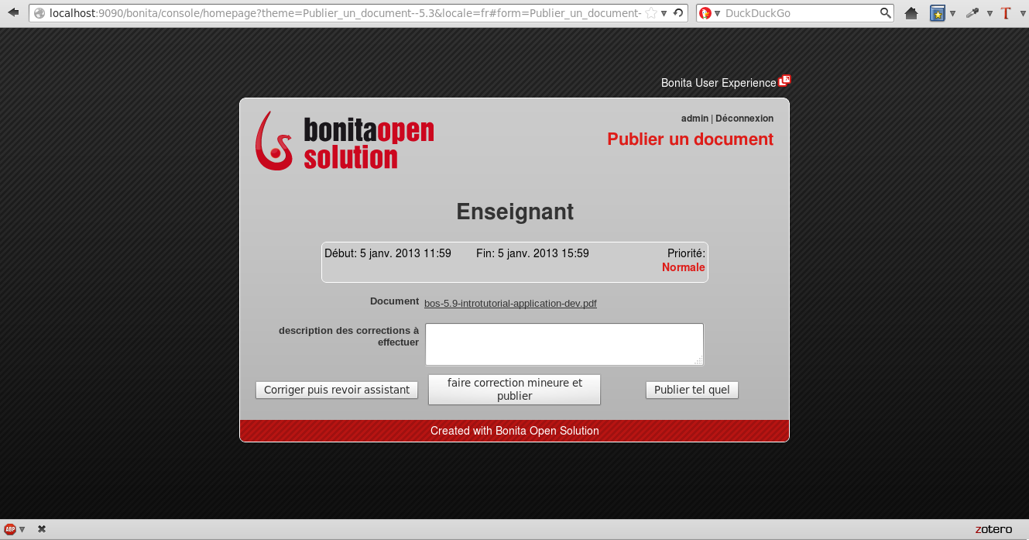Viewport: 1029px width, 540px height.
Task: Click the textarea resize grip corner
Action: pyautogui.click(x=698, y=361)
